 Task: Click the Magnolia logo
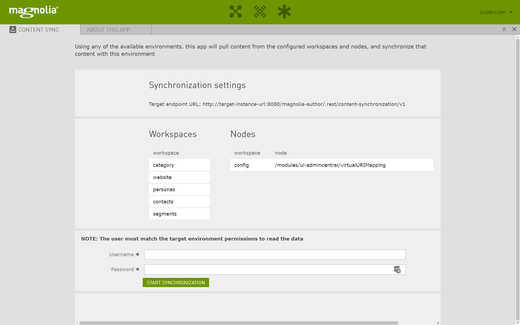click(33, 11)
